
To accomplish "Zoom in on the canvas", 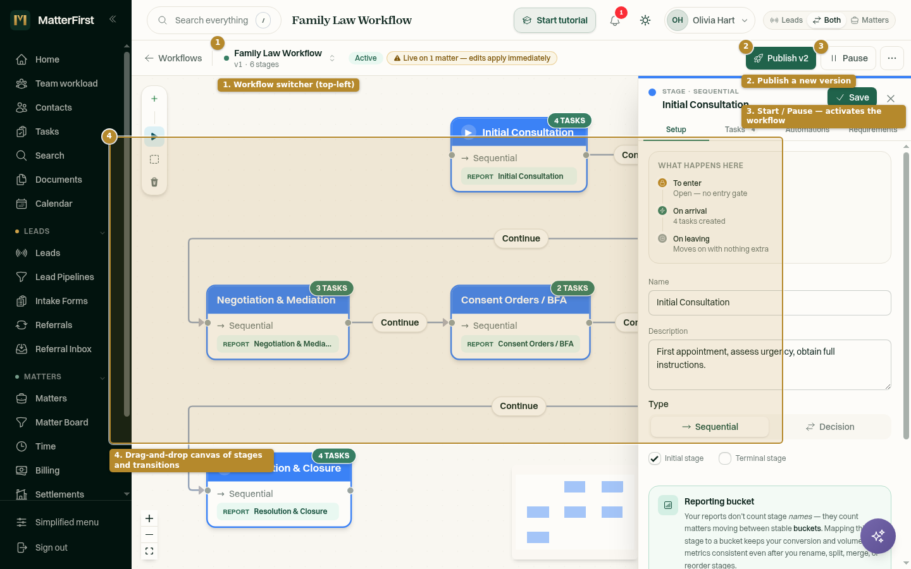I will click(x=149, y=518).
